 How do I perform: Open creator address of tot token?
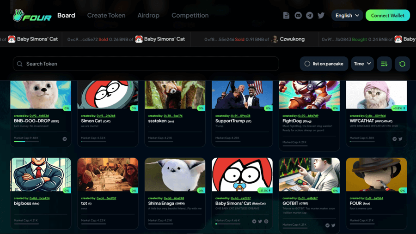coord(106,198)
